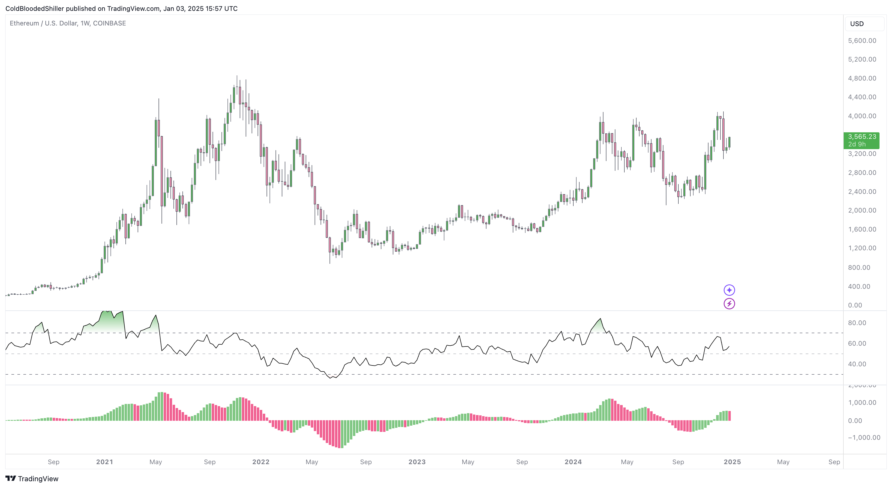
Task: Click the publisher header ColdBloodedShiller text
Action: click(x=35, y=8)
